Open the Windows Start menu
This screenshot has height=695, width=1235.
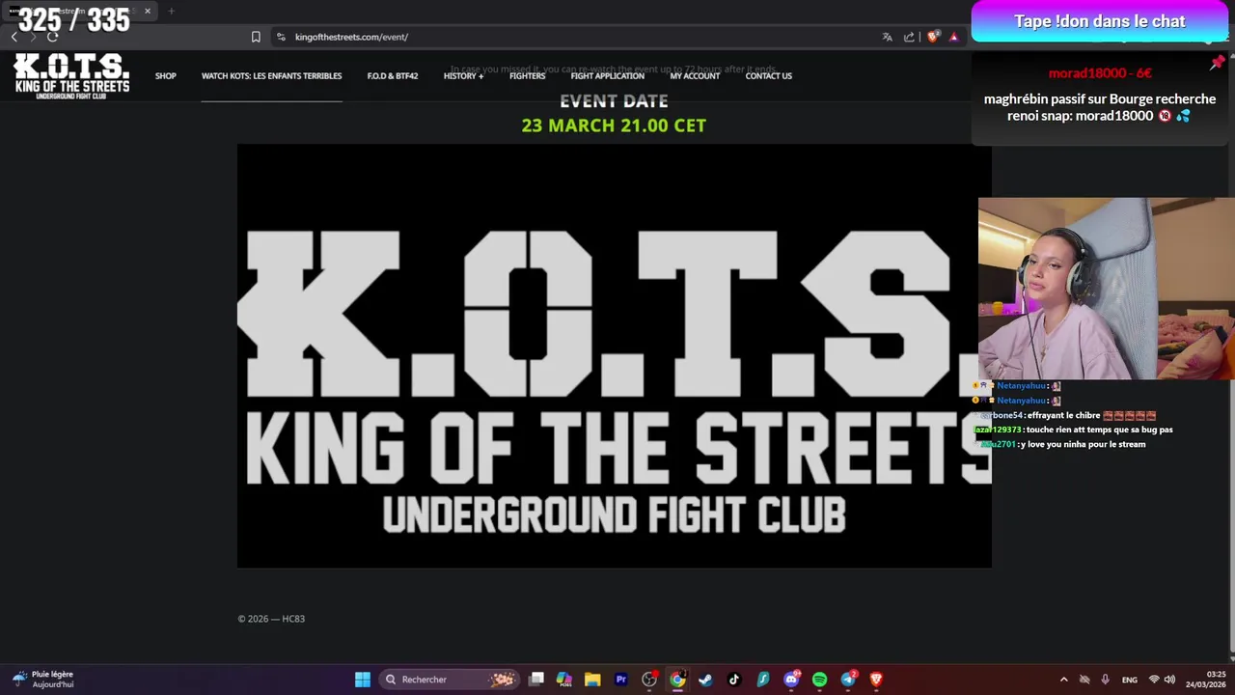click(x=362, y=680)
